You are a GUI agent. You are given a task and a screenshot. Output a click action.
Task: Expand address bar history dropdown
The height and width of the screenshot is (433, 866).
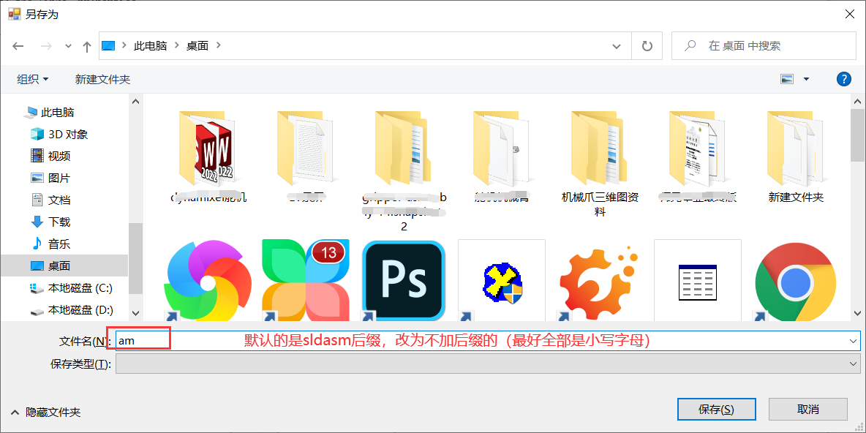point(617,46)
